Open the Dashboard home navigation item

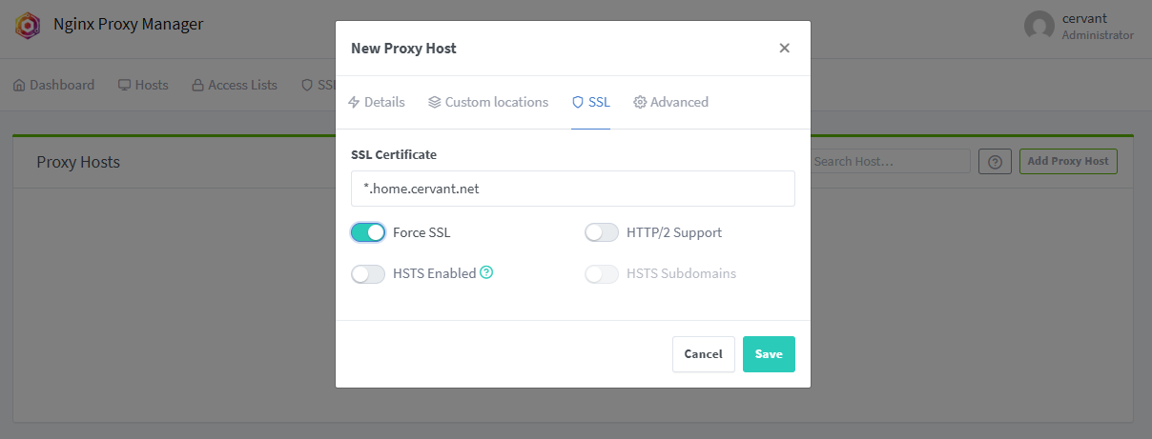(x=54, y=85)
